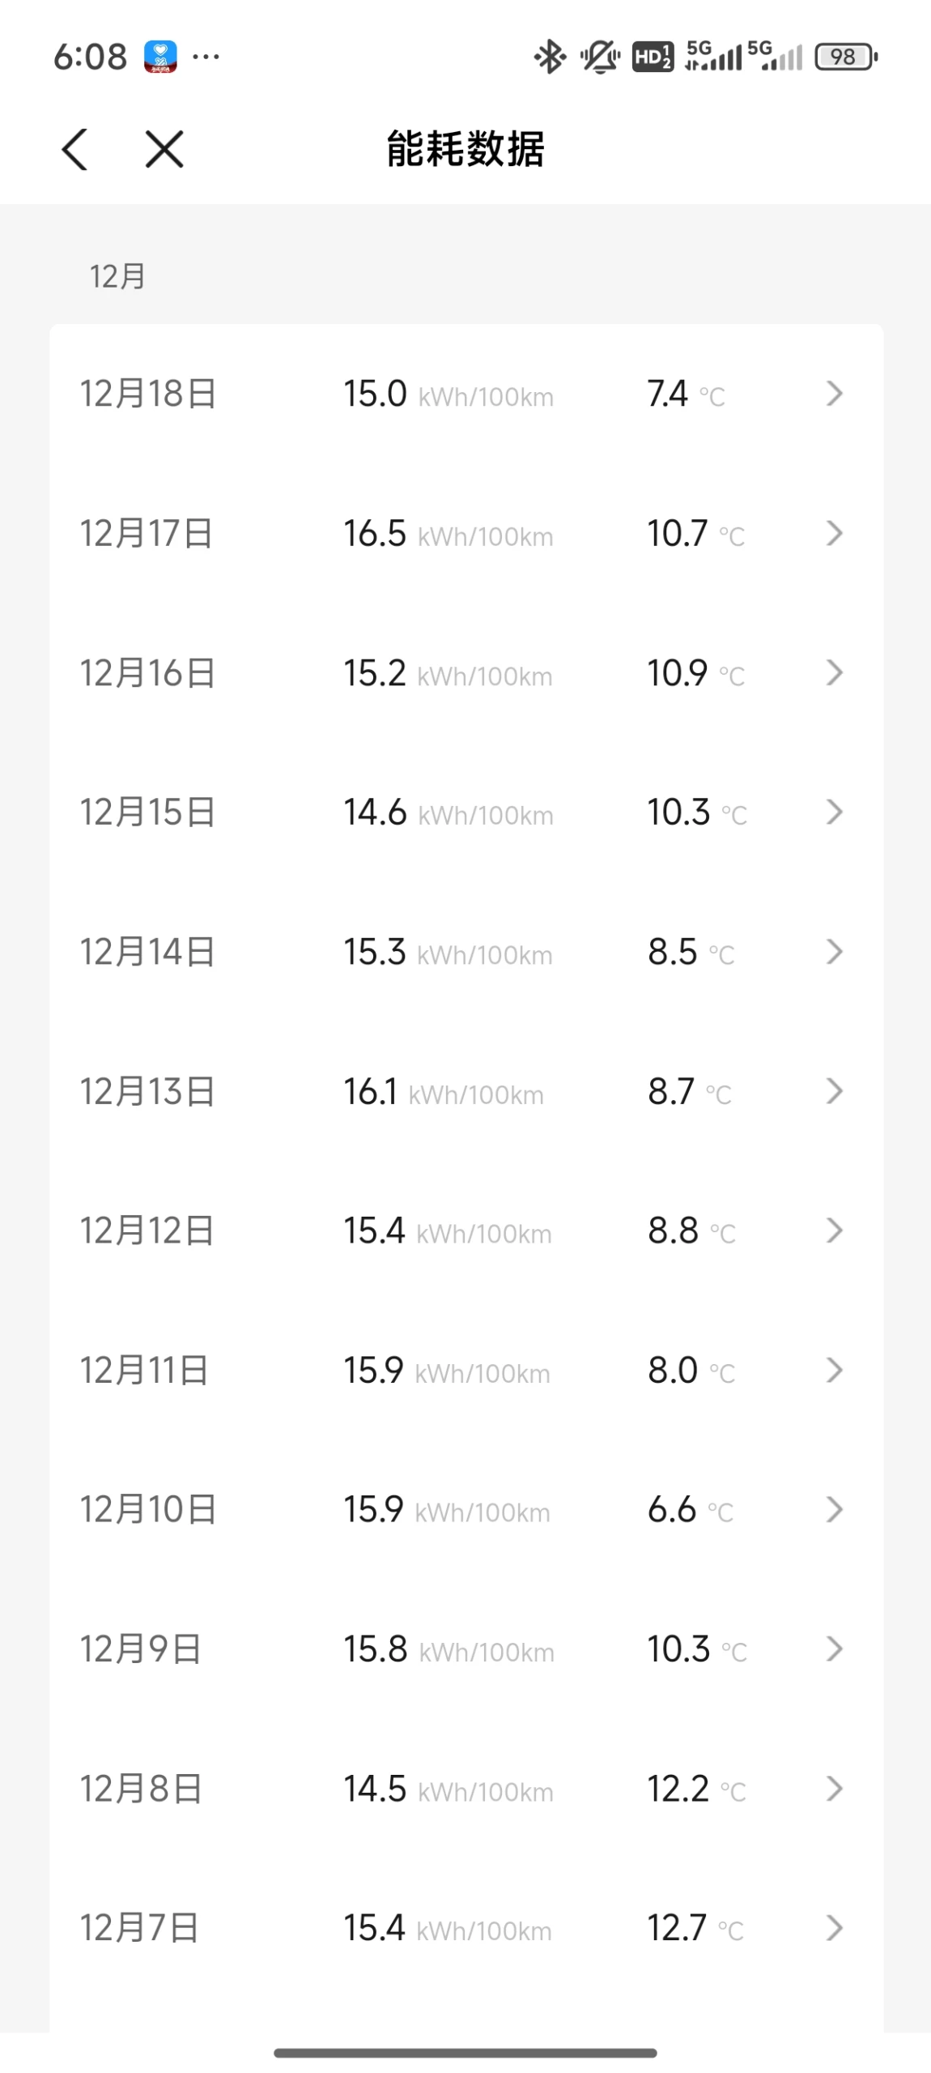This screenshot has height=2073, width=931.
Task: Expand details chevron for 12月18日
Action: coord(834,394)
